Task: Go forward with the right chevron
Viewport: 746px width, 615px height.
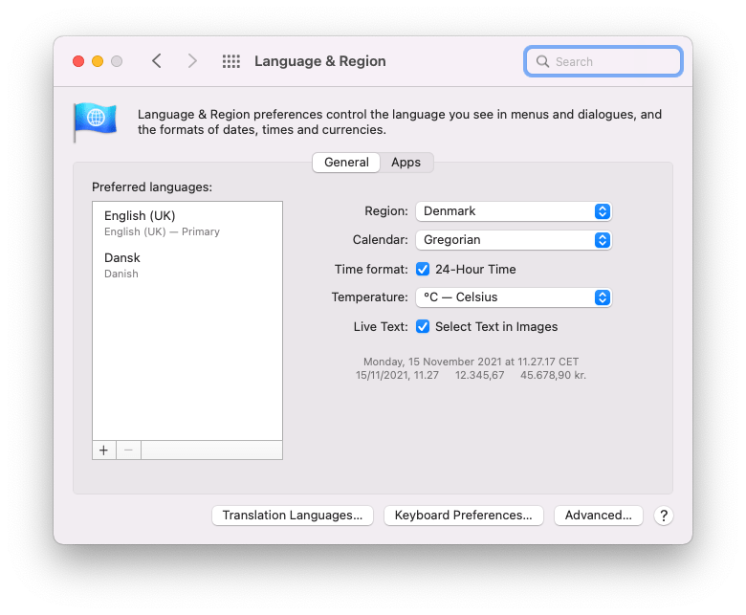Action: (191, 61)
